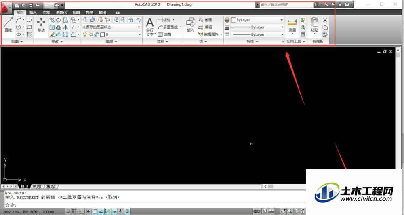Click the arc tool in the 绘图 panel

[19, 20]
